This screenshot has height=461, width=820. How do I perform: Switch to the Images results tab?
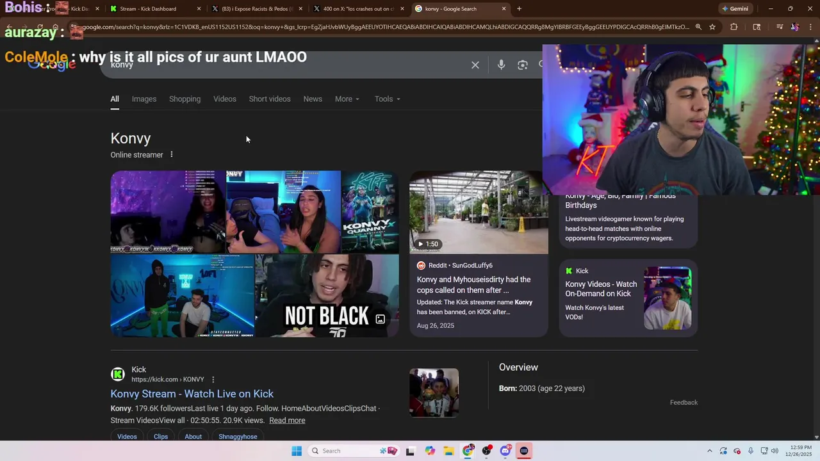(x=144, y=99)
